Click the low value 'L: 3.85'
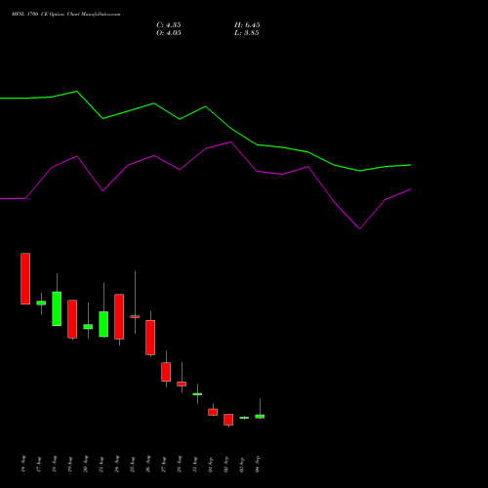This screenshot has width=488, height=488. (247, 33)
